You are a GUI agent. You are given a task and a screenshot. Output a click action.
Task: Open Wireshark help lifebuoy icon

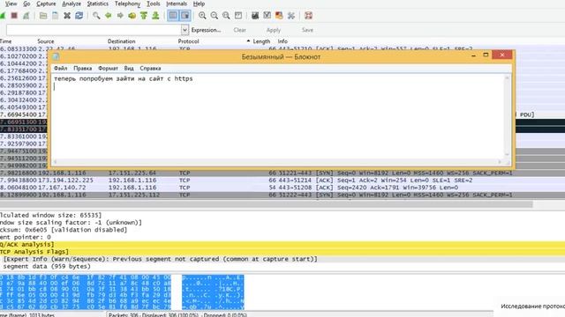[x=308, y=16]
